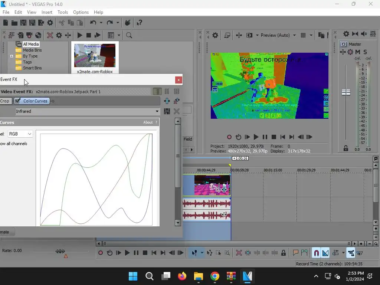The height and width of the screenshot is (285, 380).
Task: Click the Color Curves chain button
Action: click(32, 101)
